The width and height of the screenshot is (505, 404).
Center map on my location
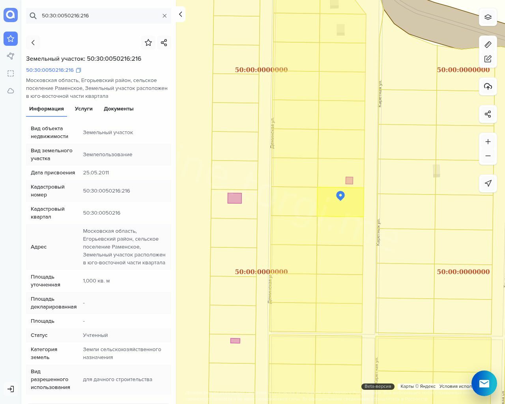coord(488,183)
